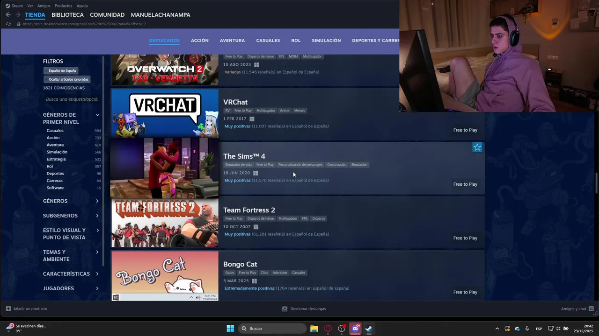Click the Windows taskbar Buscar search box

pyautogui.click(x=272, y=329)
